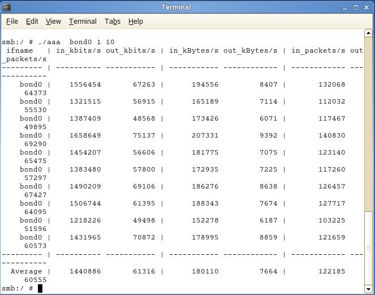375x295 pixels.
Task: Click the value 49498
Action: 144,220
